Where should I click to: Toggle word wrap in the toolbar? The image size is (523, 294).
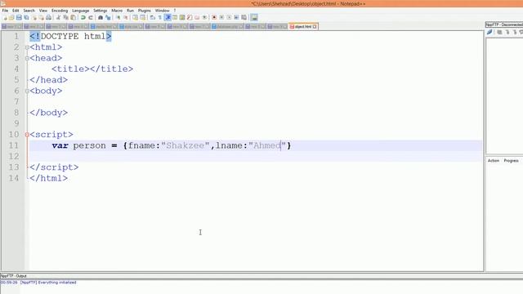(x=153, y=17)
